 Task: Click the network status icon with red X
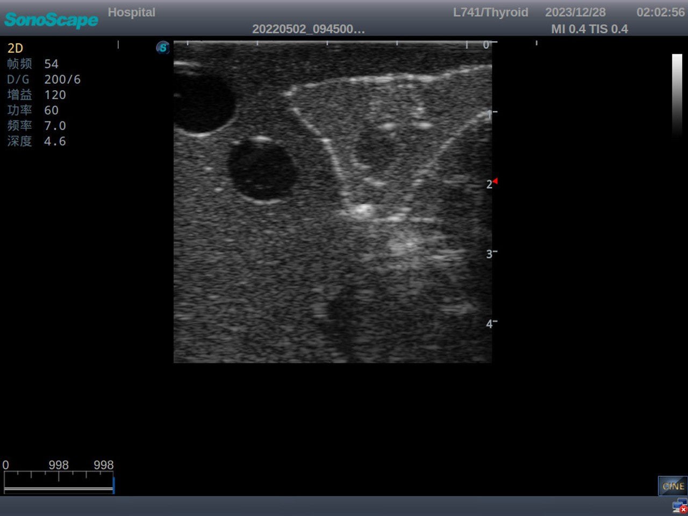(x=678, y=506)
